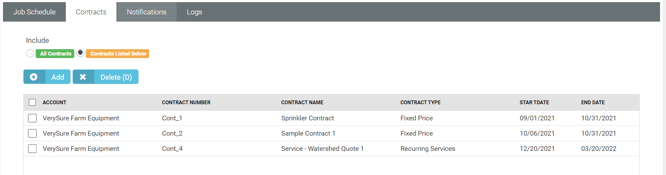Screen dimensions: 666x175
Task: Open the Logs tab
Action: [x=195, y=12]
